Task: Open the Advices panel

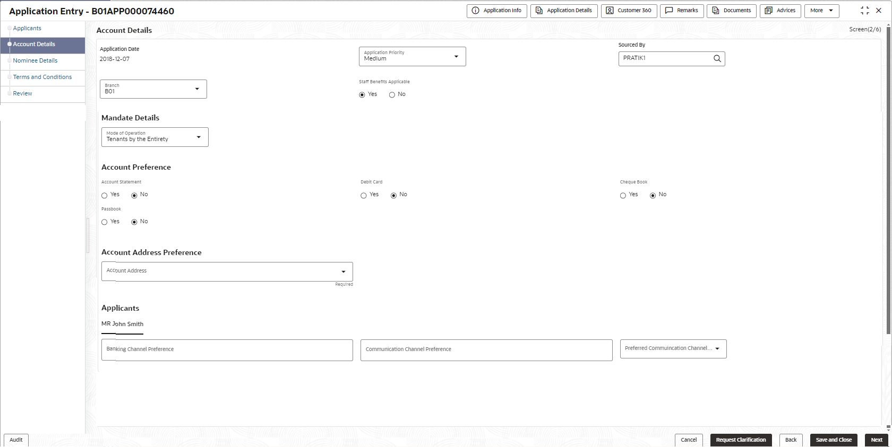Action: pos(780,11)
